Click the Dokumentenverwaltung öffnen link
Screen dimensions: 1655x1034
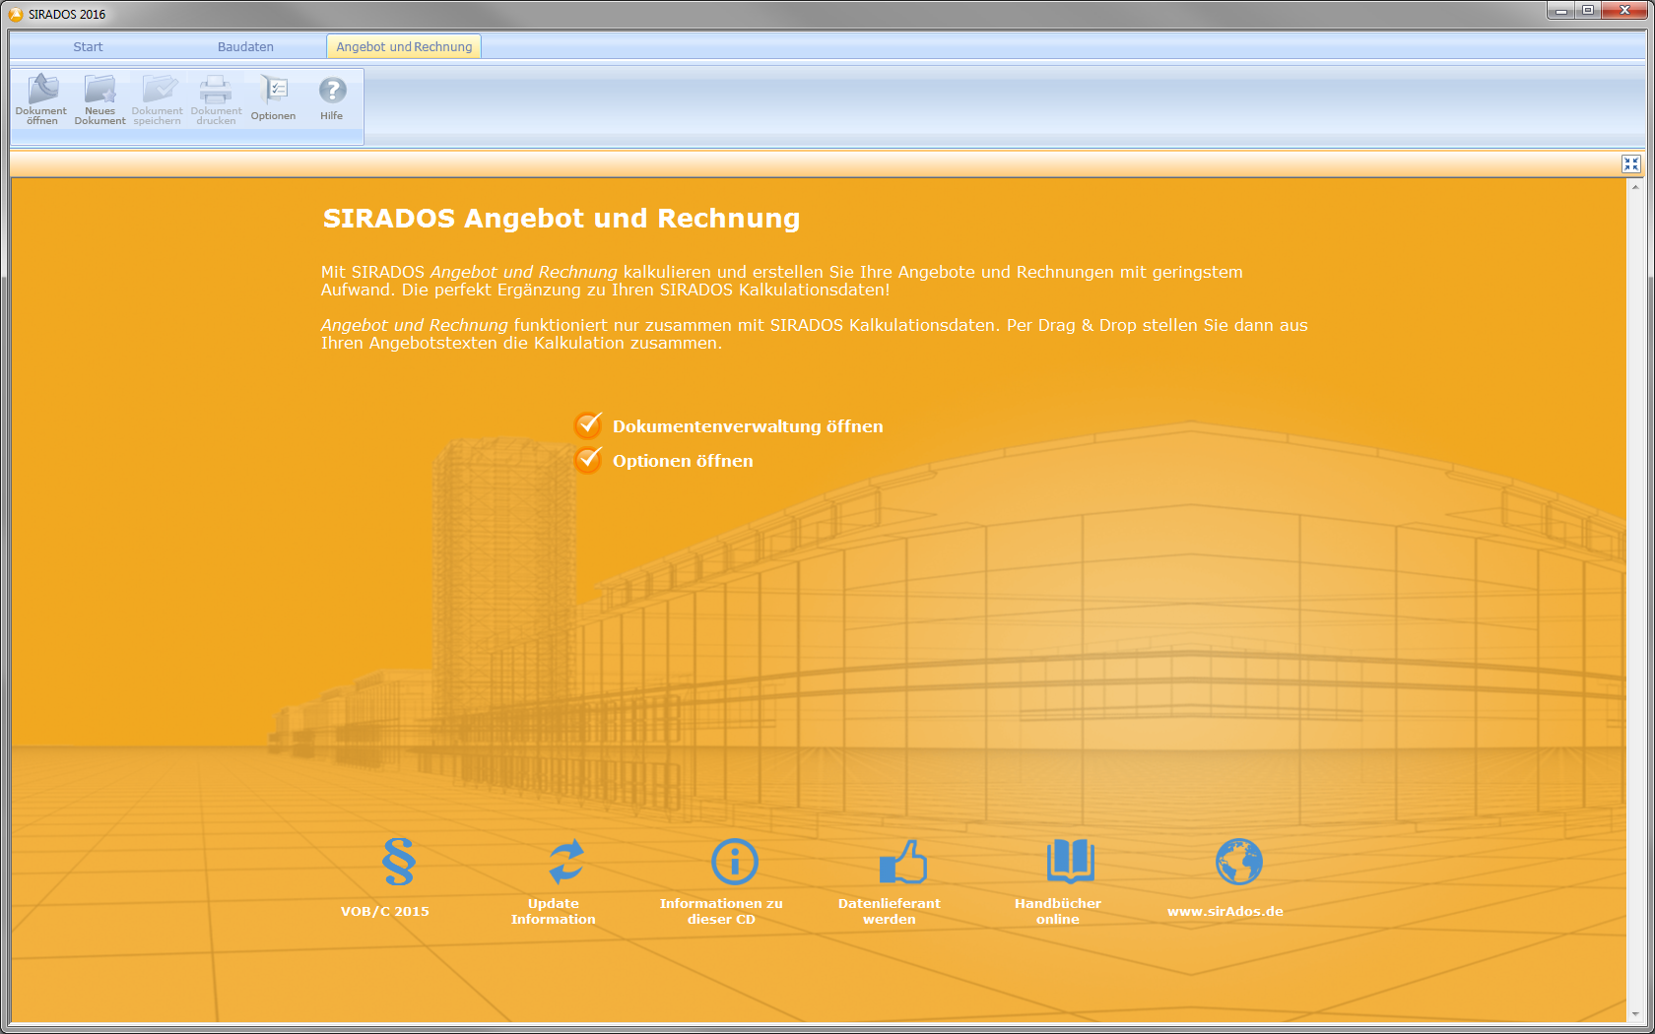747,426
